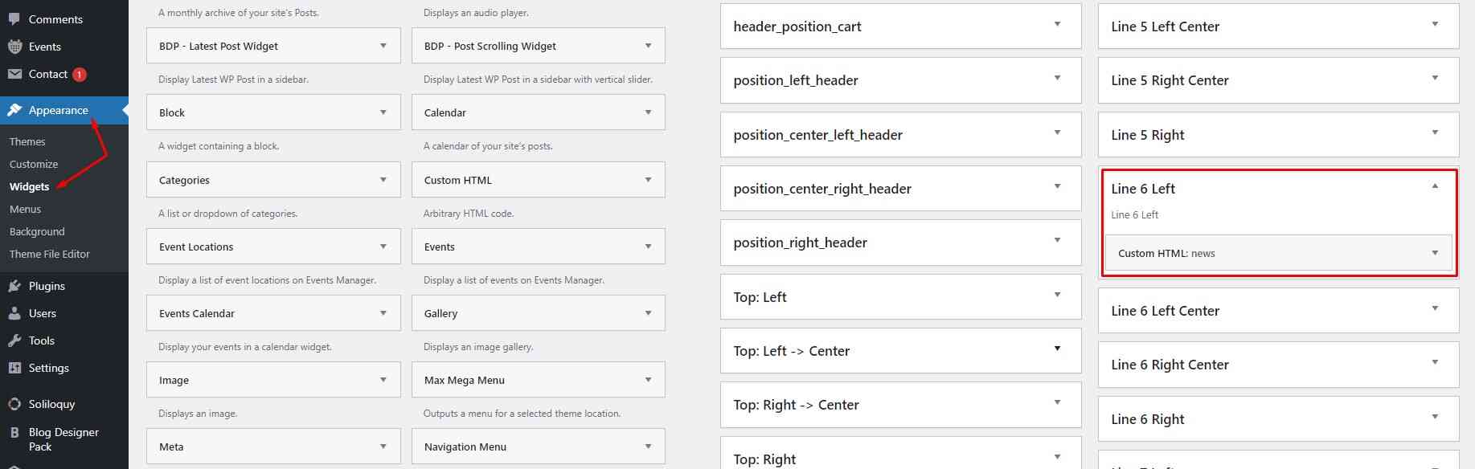Viewport: 1475px width, 469px height.
Task: Go to the Customize link
Action: click(x=34, y=164)
